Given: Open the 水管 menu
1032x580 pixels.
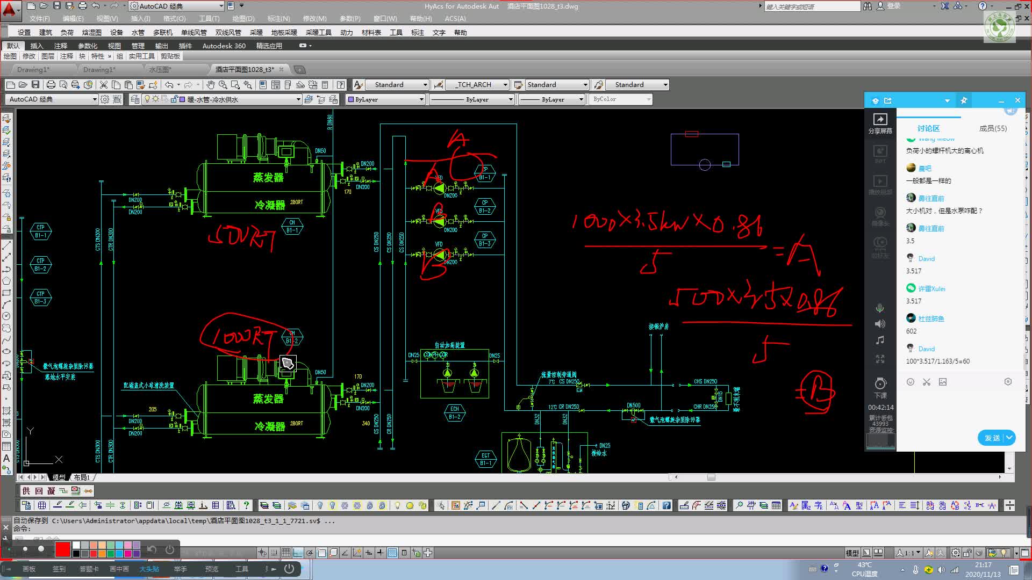Looking at the screenshot, I should [138, 33].
